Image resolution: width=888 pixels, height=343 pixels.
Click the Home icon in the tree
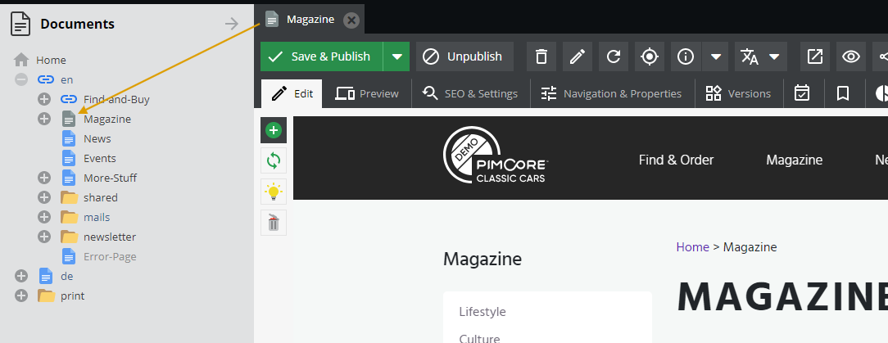(x=21, y=60)
